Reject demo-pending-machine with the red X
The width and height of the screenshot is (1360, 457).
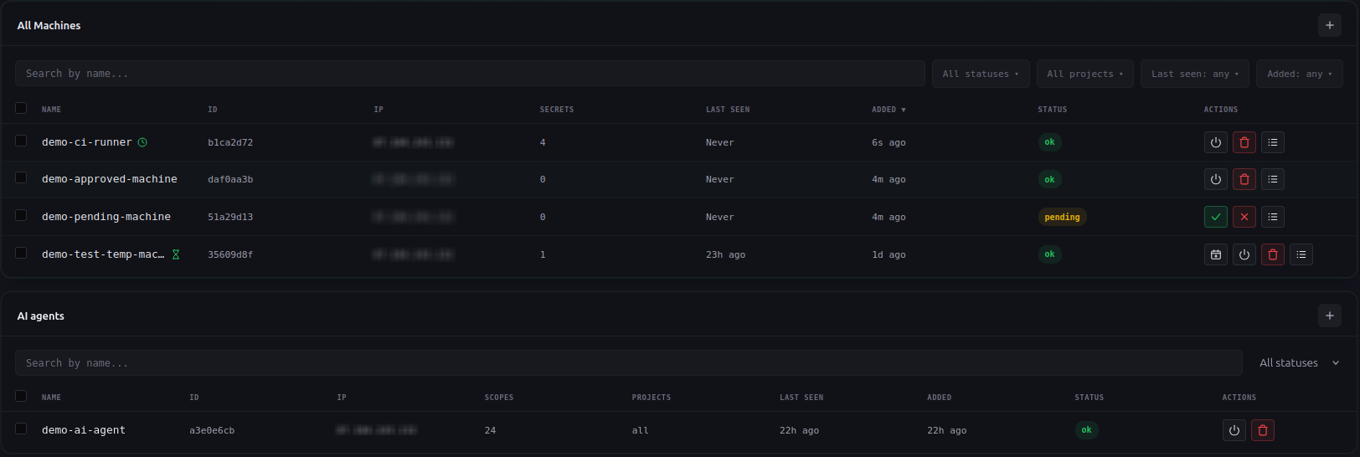[1244, 217]
